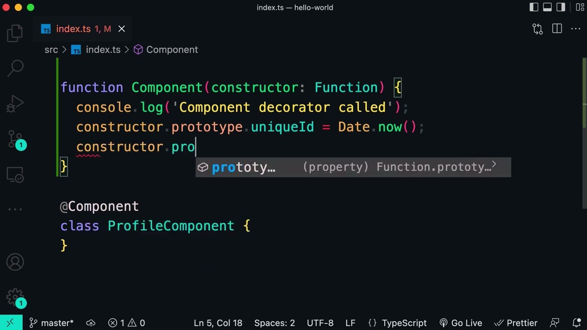Toggle bottom panel layout icon
Screen dimensions: 587x330
548,7
